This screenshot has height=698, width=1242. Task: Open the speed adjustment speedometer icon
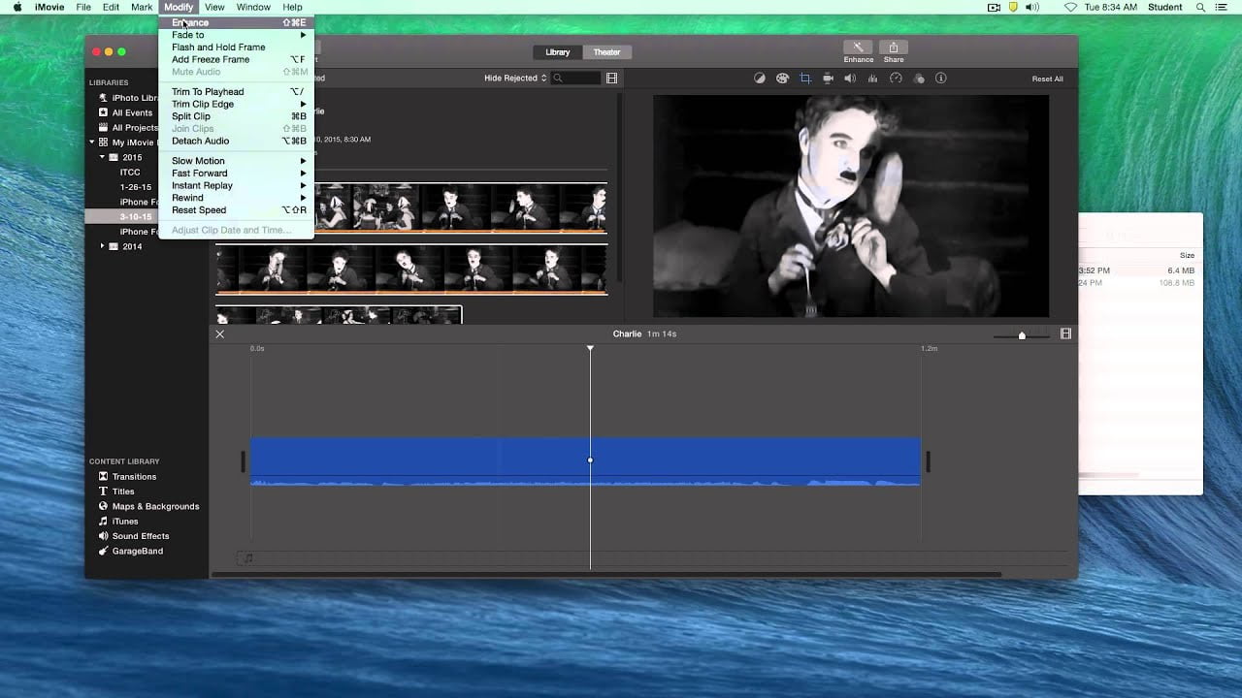896,79
